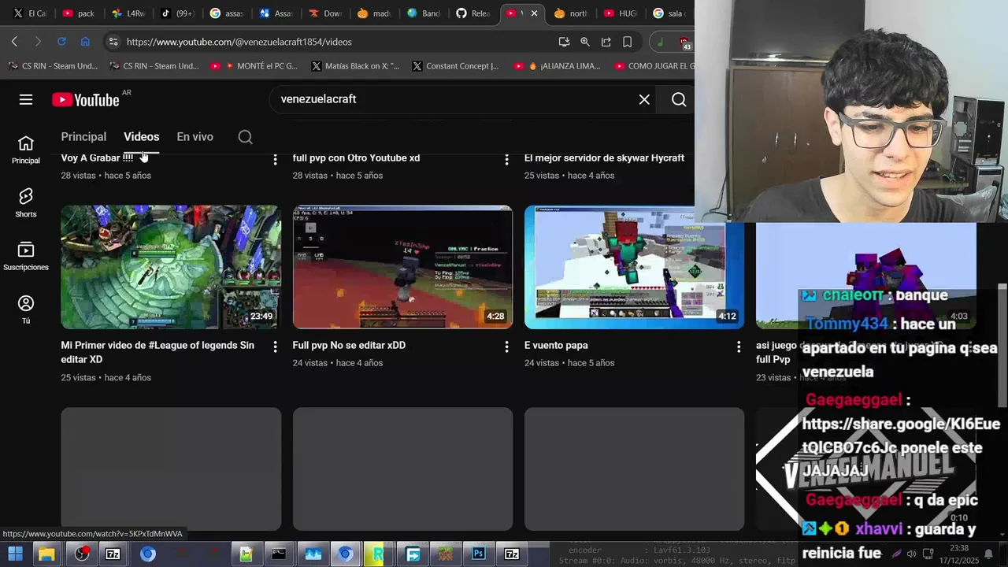Open the Principal icon in the sidebar
The image size is (1008, 567).
(x=26, y=150)
